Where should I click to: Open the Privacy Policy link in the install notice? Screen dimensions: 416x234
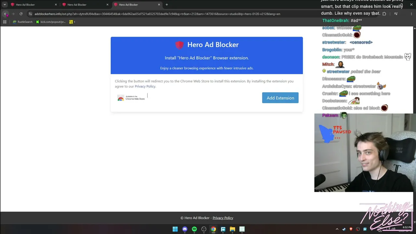145,86
